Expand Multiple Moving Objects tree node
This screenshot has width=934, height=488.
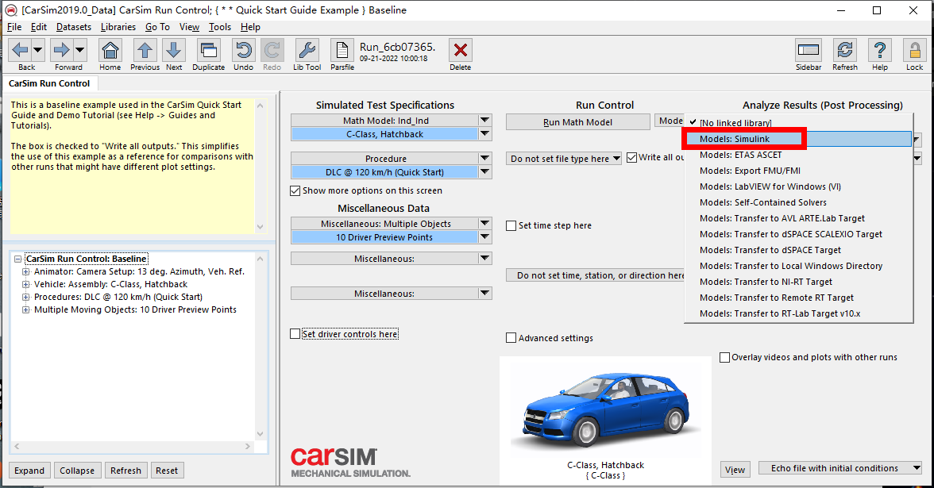tap(25, 309)
